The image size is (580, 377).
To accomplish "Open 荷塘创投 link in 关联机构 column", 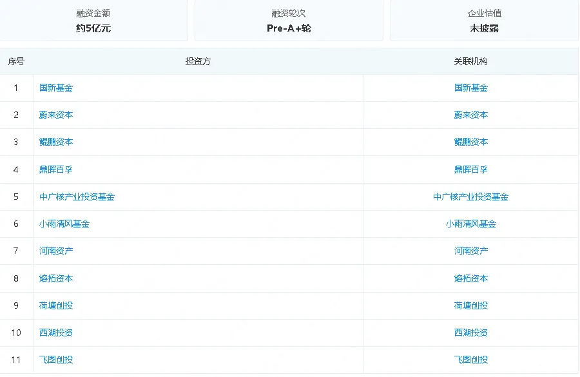I will point(471,305).
